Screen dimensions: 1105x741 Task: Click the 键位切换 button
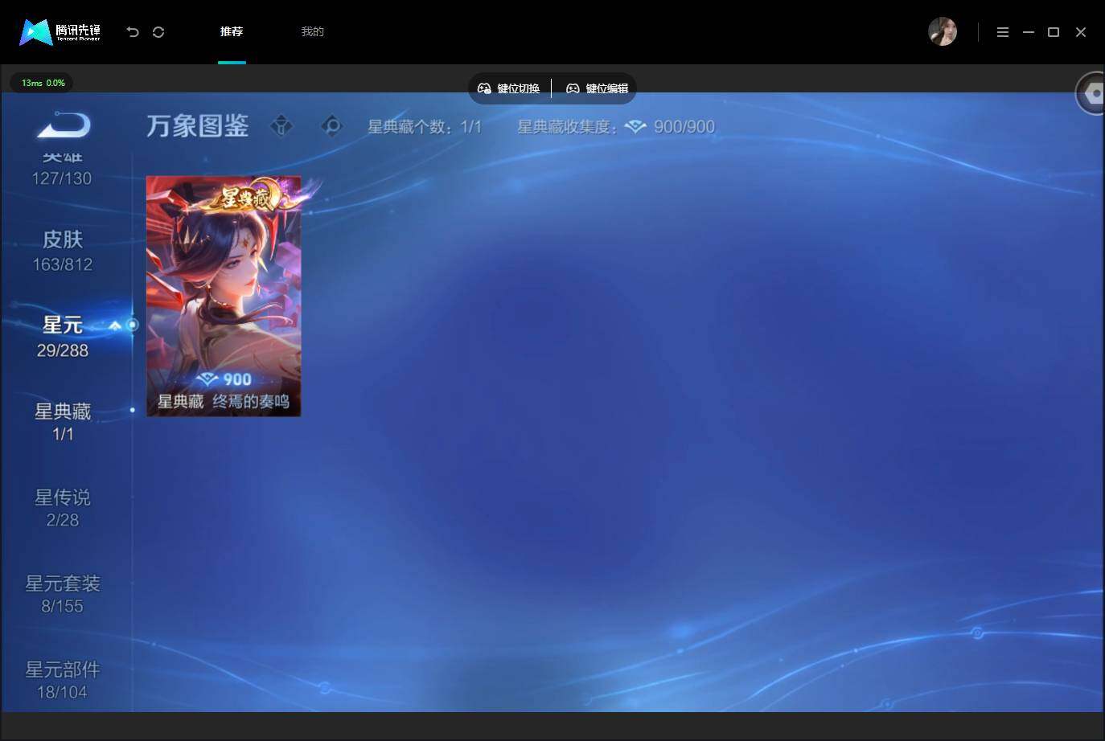pos(509,88)
